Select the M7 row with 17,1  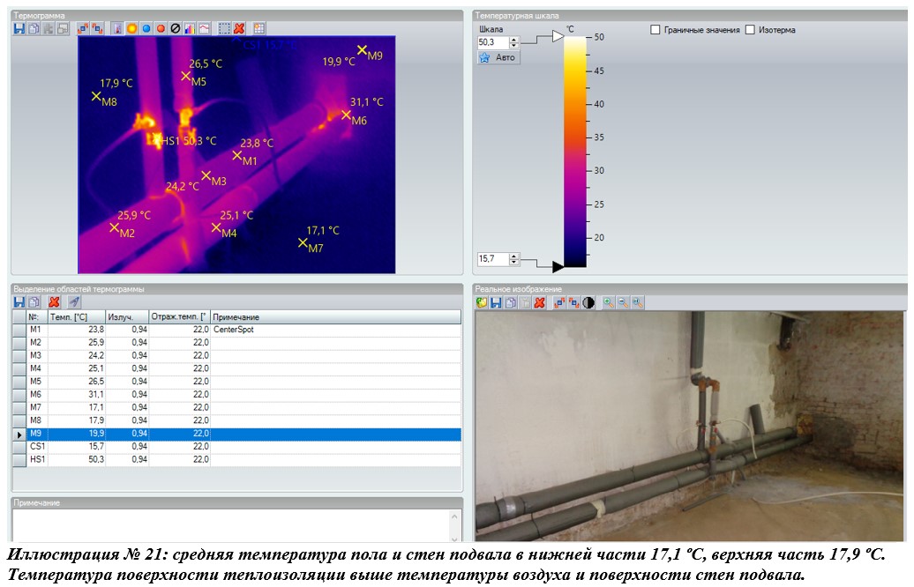tap(236, 407)
